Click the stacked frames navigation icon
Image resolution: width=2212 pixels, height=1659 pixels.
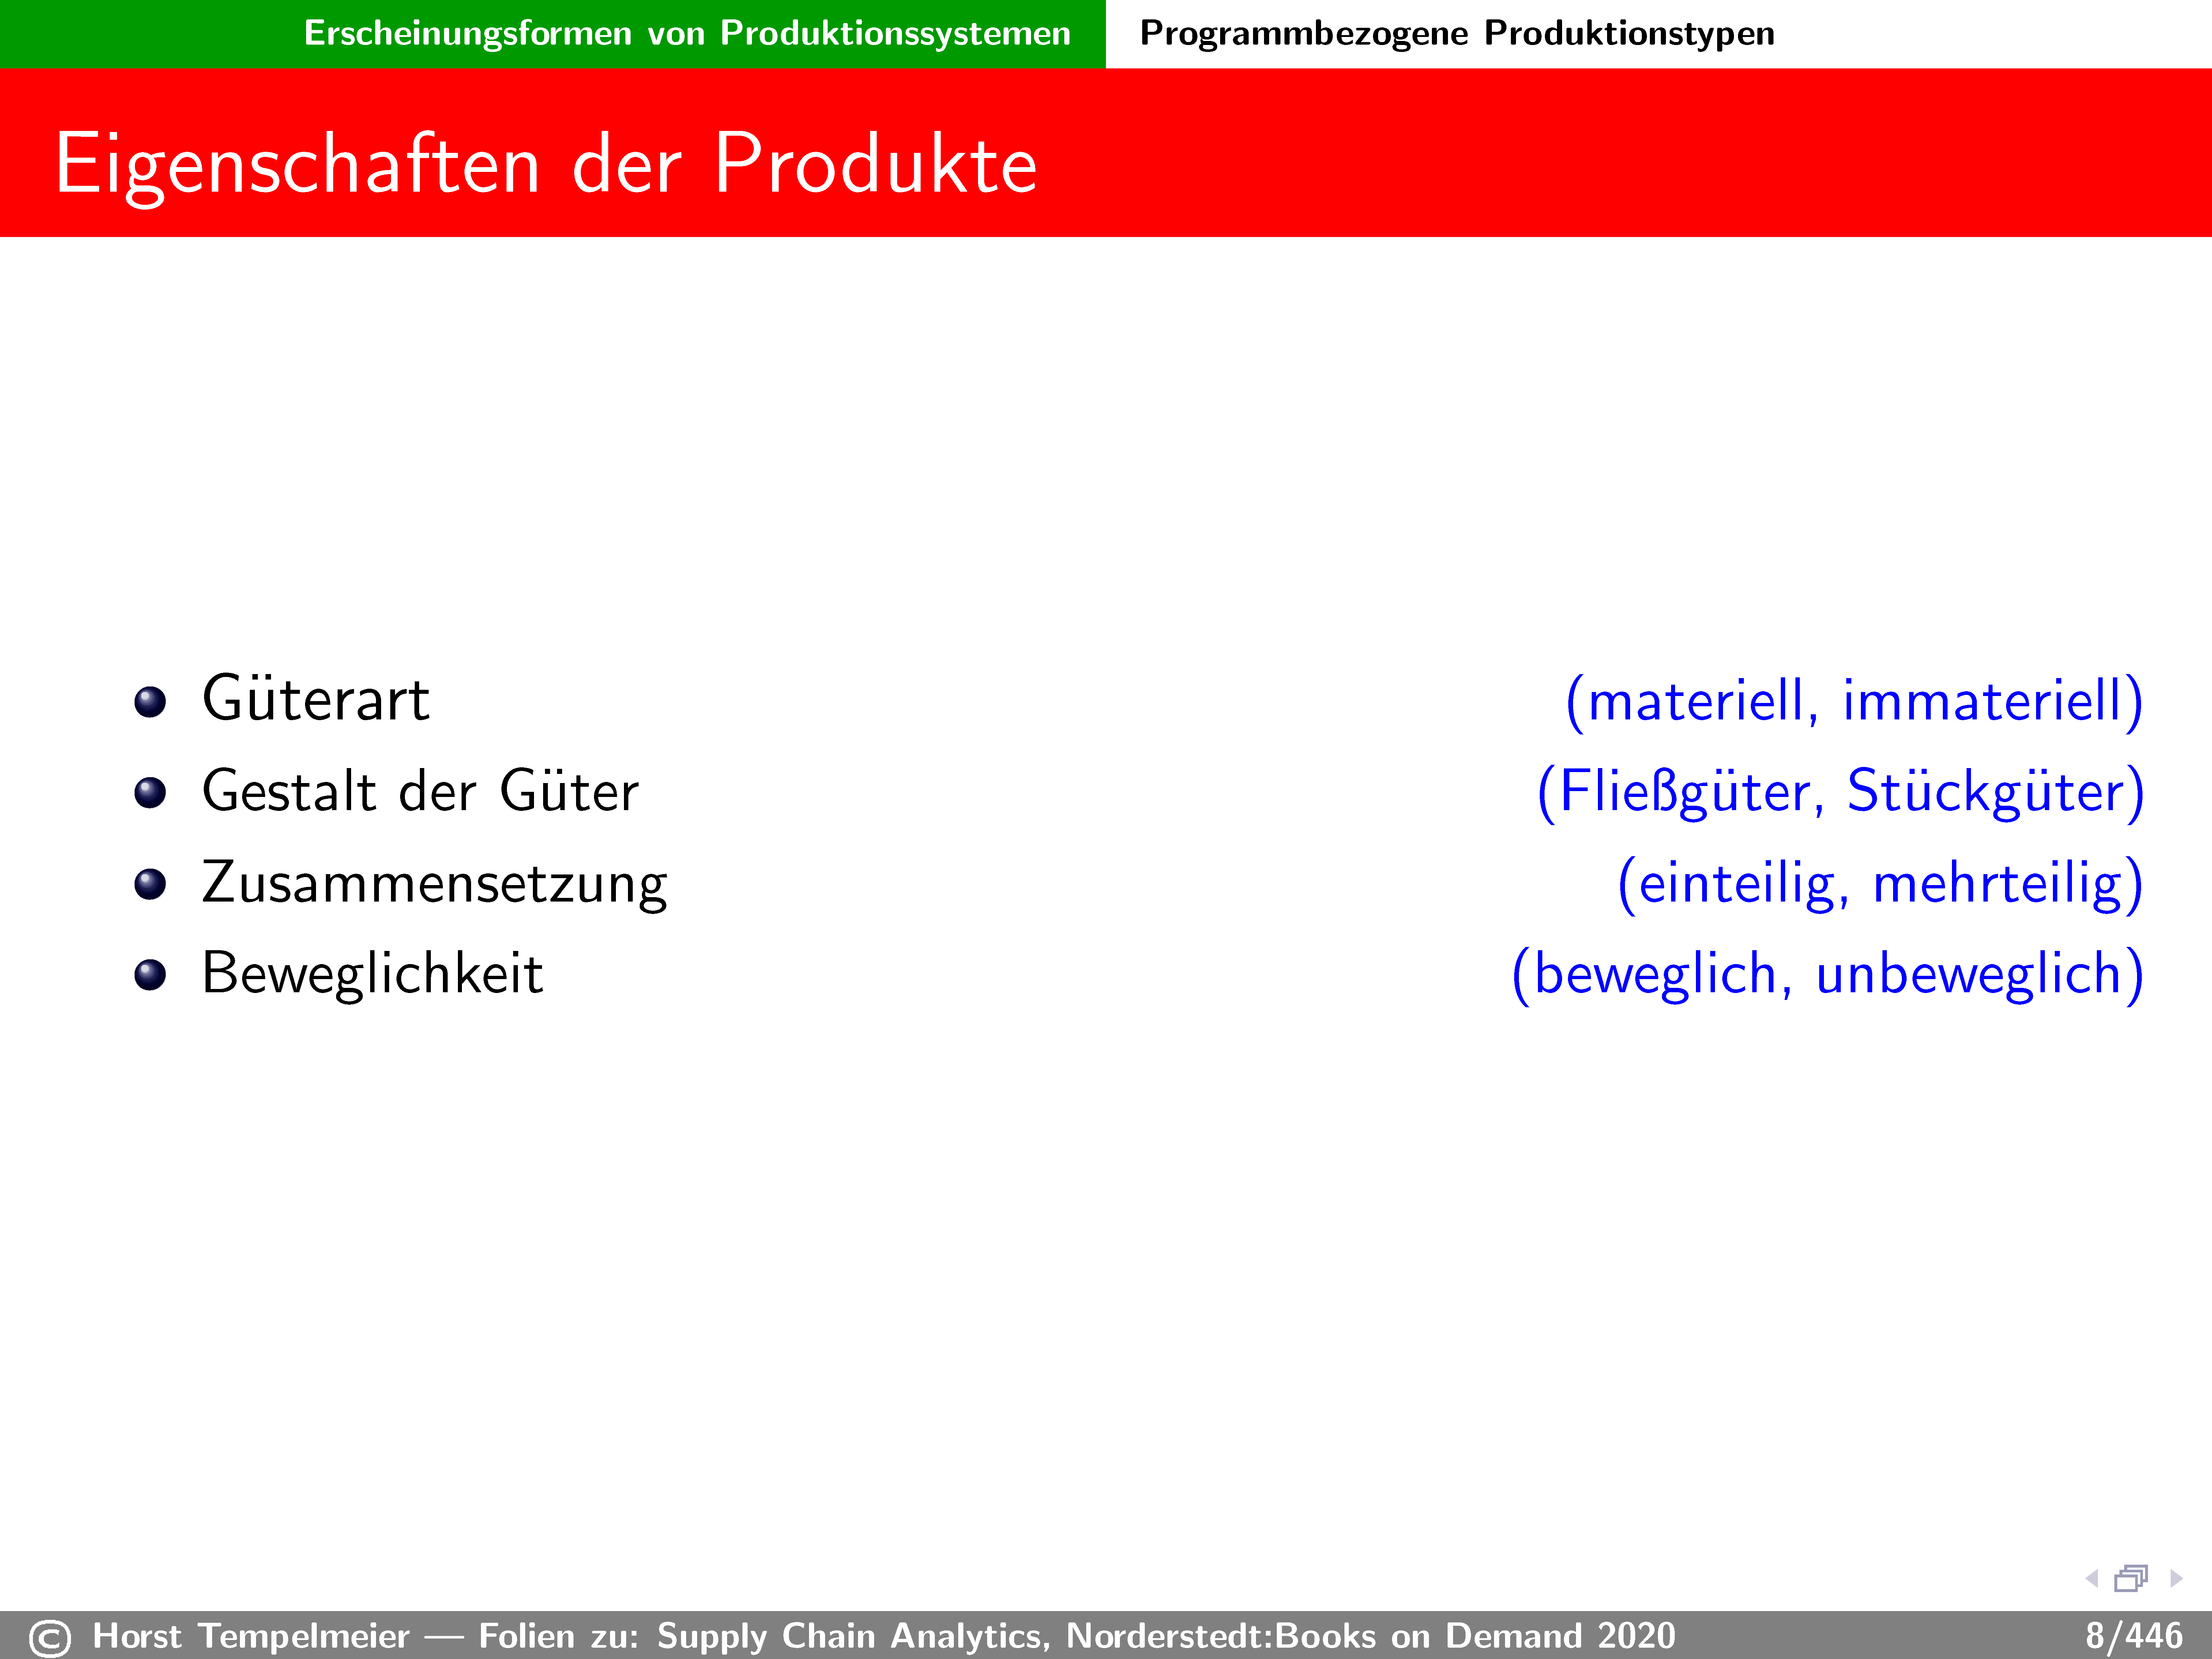point(2131,1578)
